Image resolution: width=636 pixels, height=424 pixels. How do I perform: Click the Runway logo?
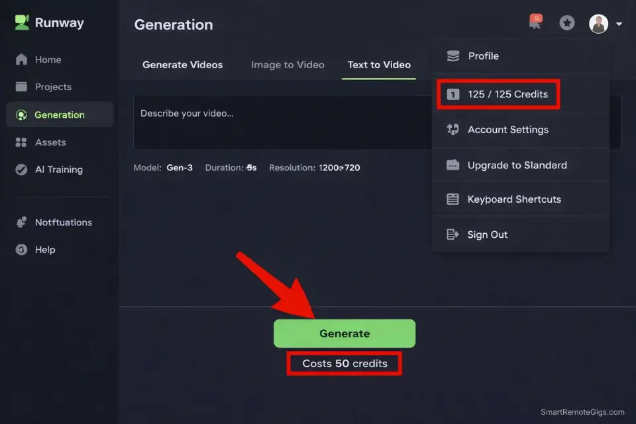coord(48,22)
